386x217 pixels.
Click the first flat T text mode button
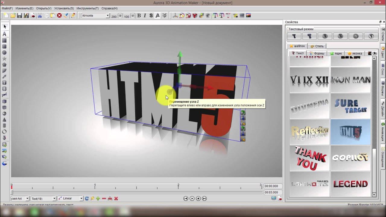click(294, 36)
